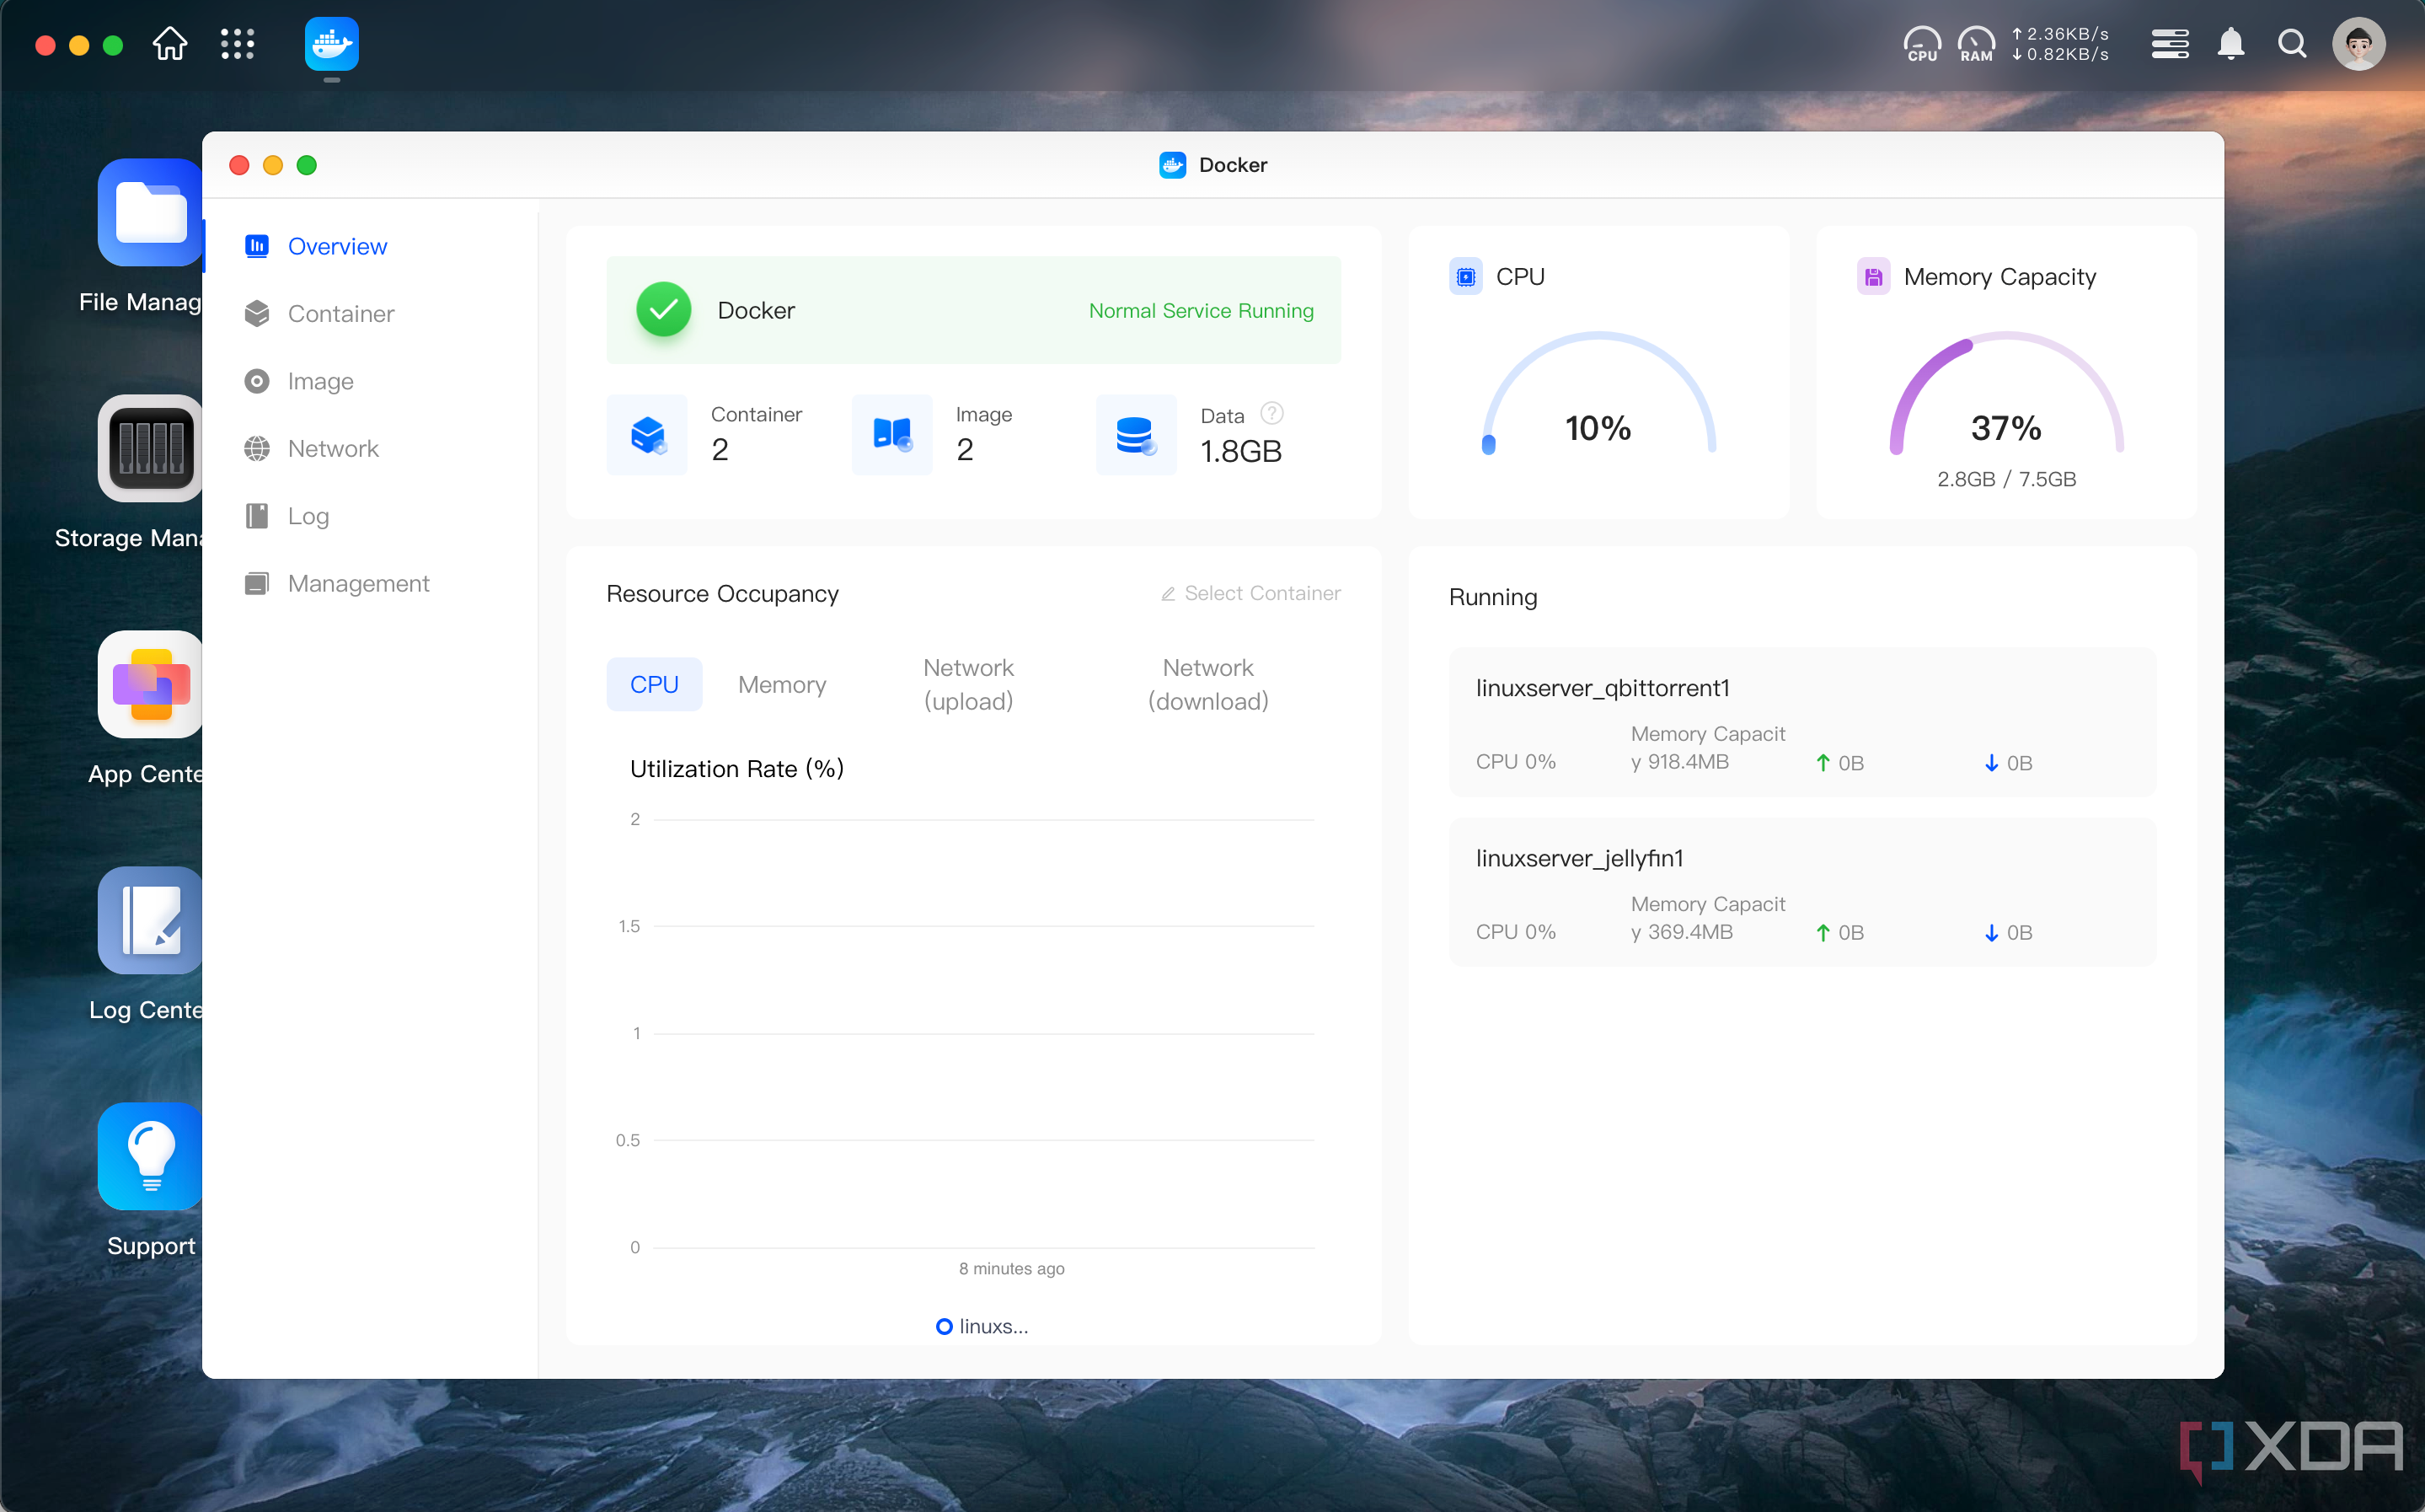
Task: Open the Management section
Action: click(x=357, y=582)
